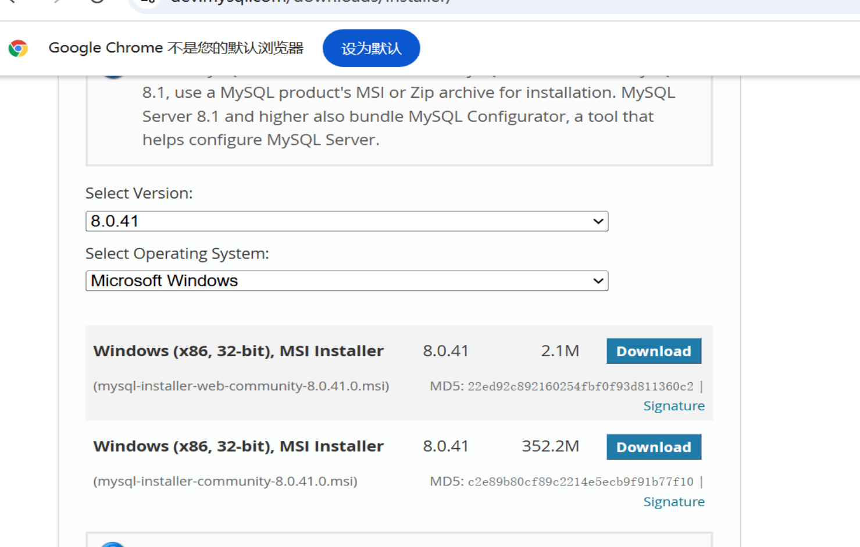Click the 352.2M file size text
The height and width of the screenshot is (547, 860).
point(551,446)
